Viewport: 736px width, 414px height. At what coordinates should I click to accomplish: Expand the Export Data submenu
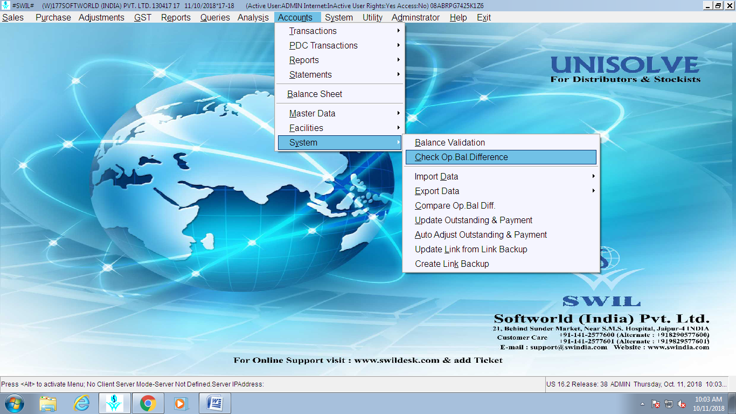pos(501,191)
